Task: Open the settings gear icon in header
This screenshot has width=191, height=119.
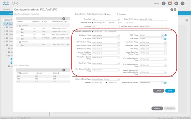Action: [182, 3]
